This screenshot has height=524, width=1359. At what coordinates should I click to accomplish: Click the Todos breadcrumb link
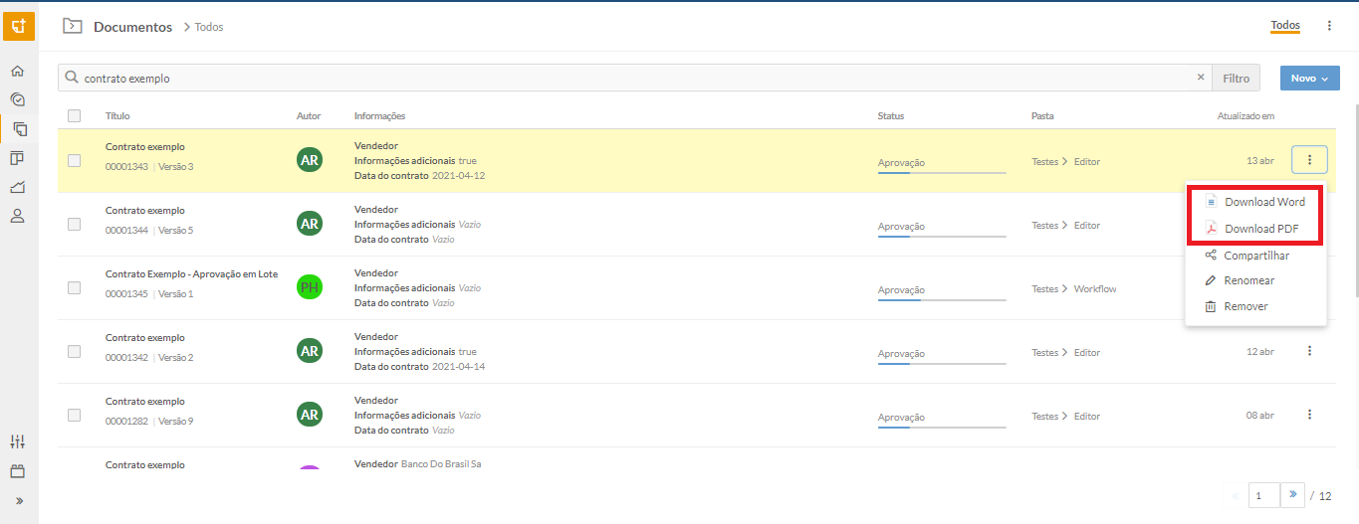[x=209, y=27]
